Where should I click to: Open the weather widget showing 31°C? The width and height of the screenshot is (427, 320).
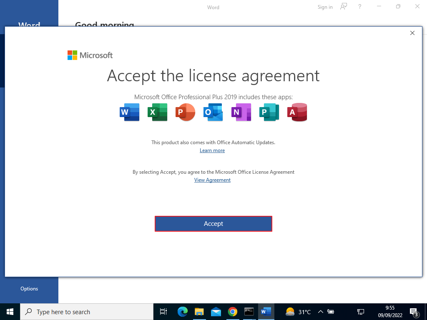click(298, 312)
